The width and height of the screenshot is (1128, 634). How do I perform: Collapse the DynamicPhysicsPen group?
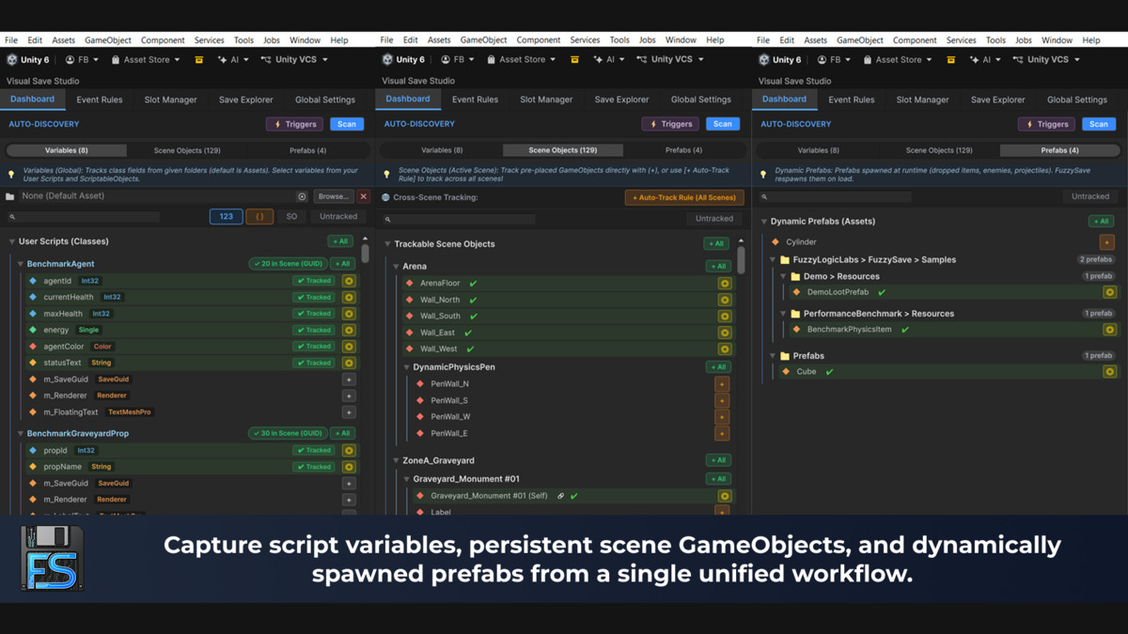tap(407, 367)
